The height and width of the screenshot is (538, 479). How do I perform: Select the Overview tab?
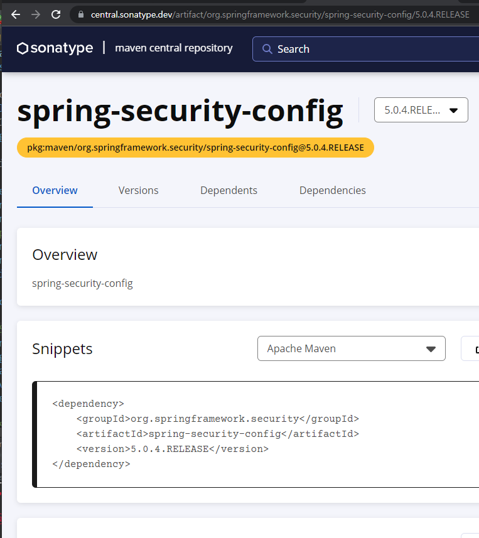[x=55, y=190]
